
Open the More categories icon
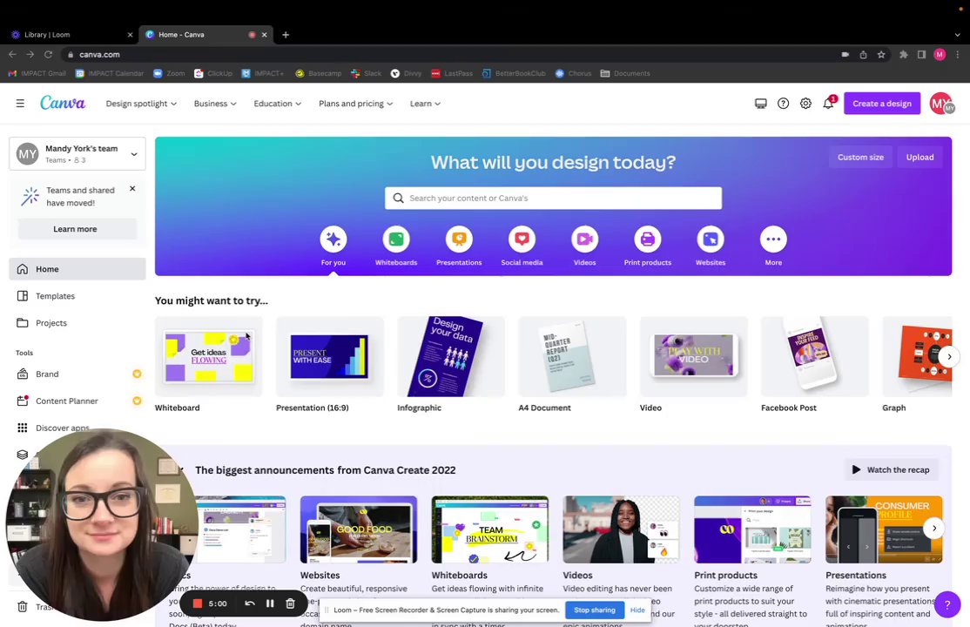coord(773,239)
